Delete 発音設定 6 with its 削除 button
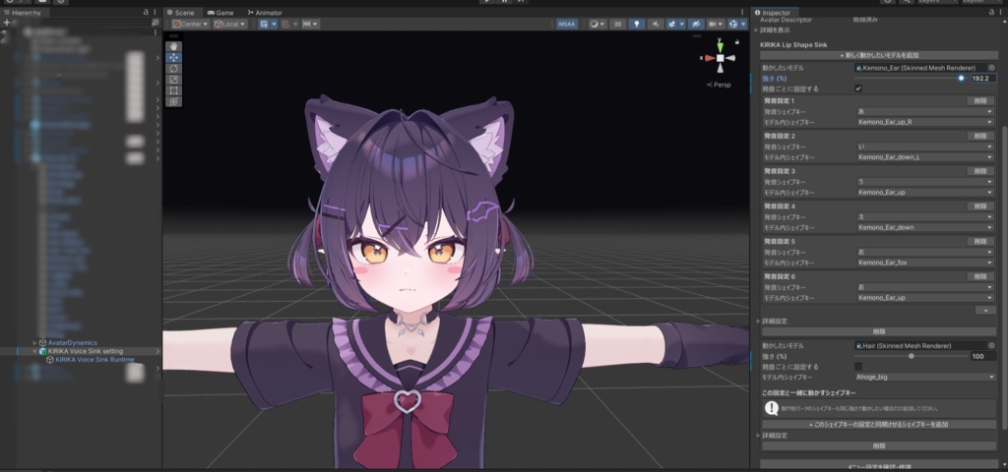The height and width of the screenshot is (472, 1008). pos(980,276)
